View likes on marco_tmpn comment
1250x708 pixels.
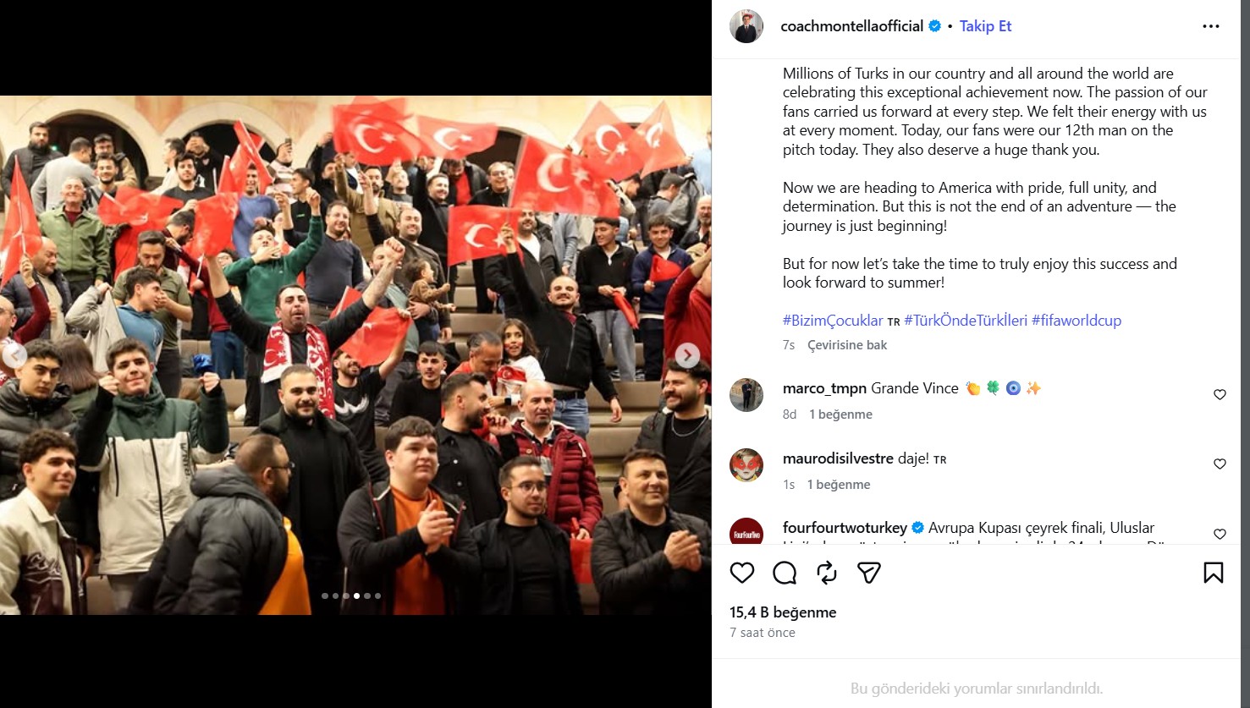tap(840, 414)
